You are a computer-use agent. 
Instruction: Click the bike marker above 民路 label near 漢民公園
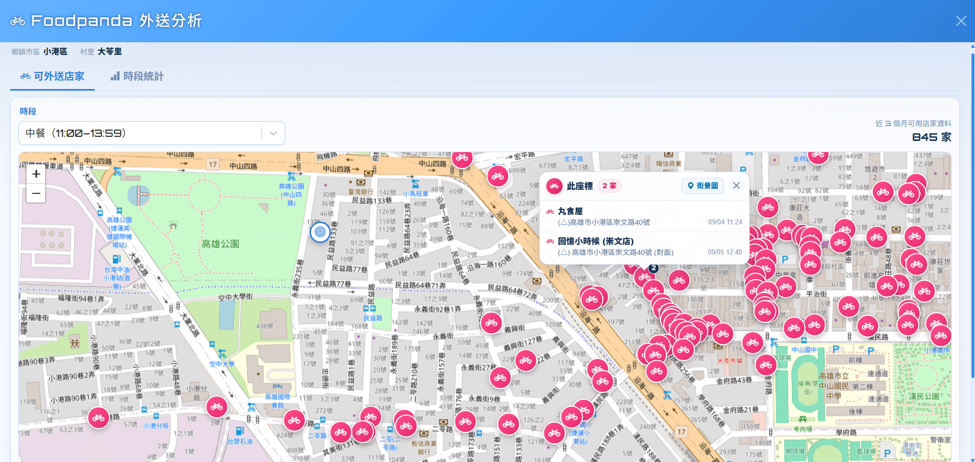[x=868, y=326]
